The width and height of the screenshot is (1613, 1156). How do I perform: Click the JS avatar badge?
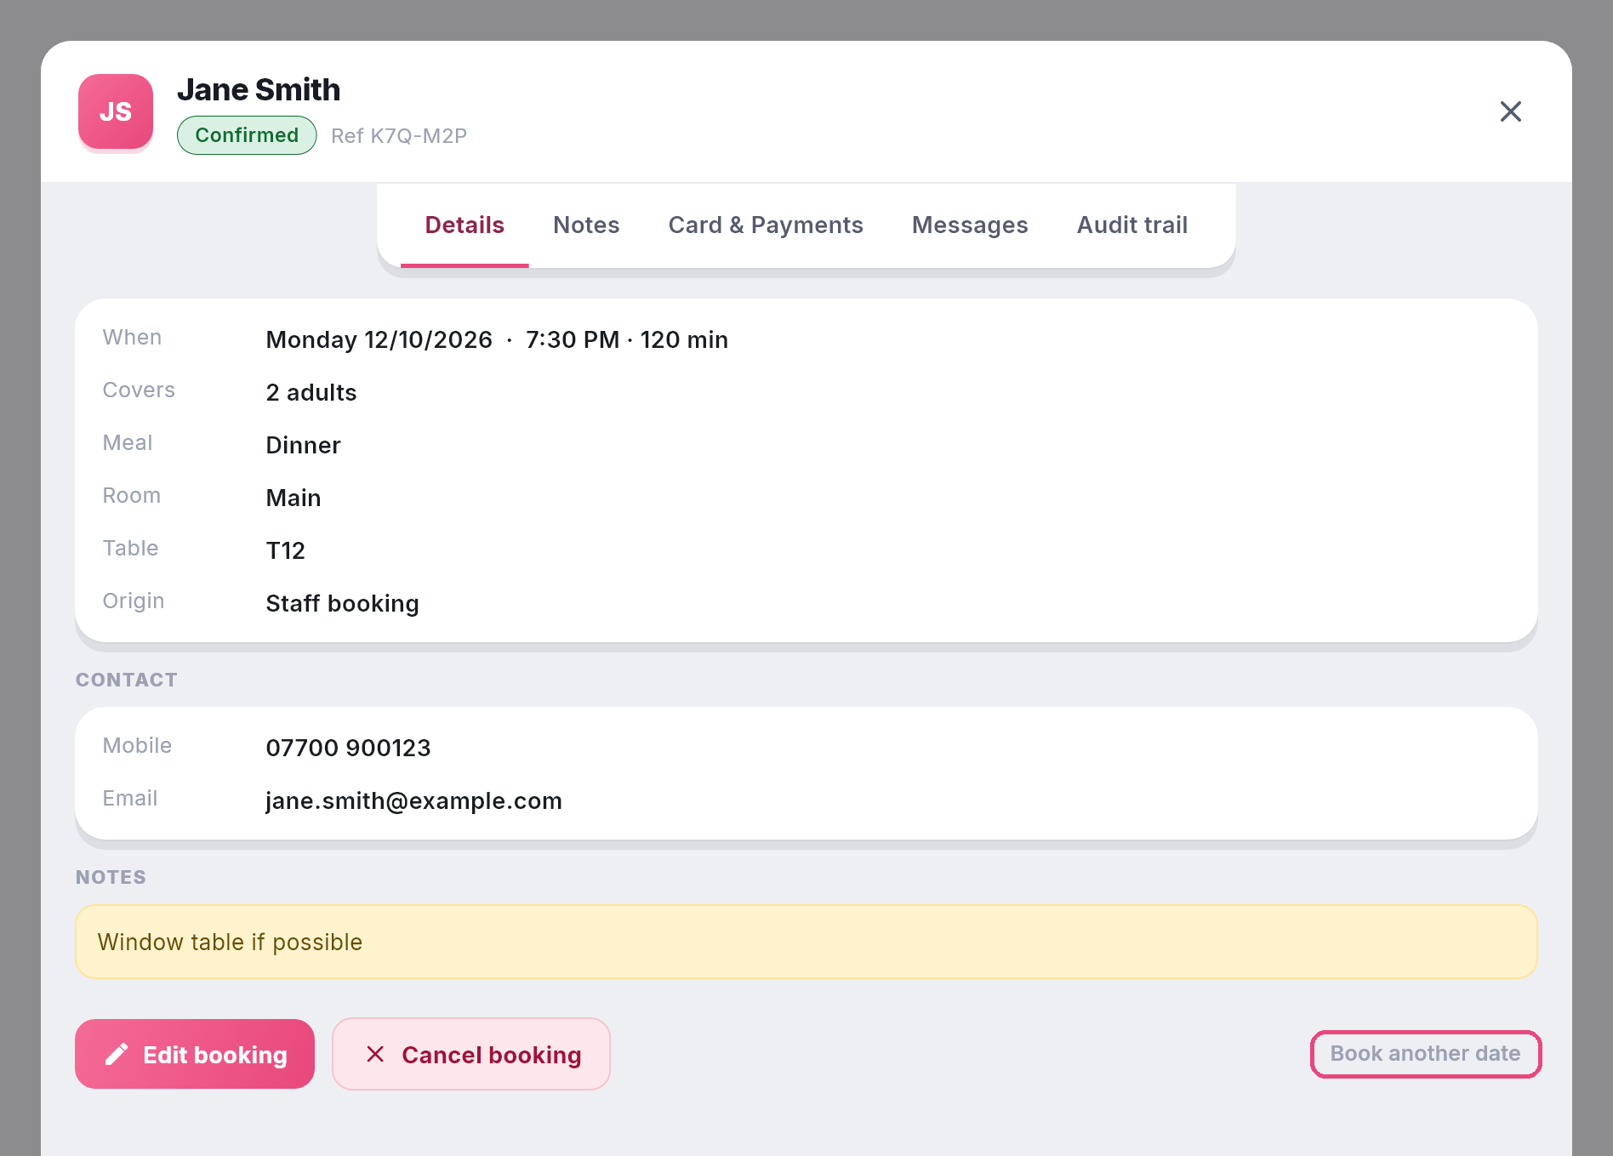tap(116, 111)
